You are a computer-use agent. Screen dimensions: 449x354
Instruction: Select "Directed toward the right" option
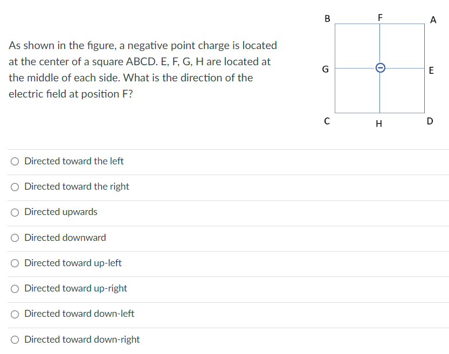tap(76, 186)
